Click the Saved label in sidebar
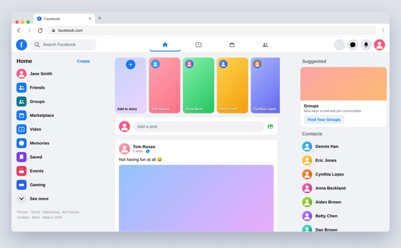 (36, 157)
